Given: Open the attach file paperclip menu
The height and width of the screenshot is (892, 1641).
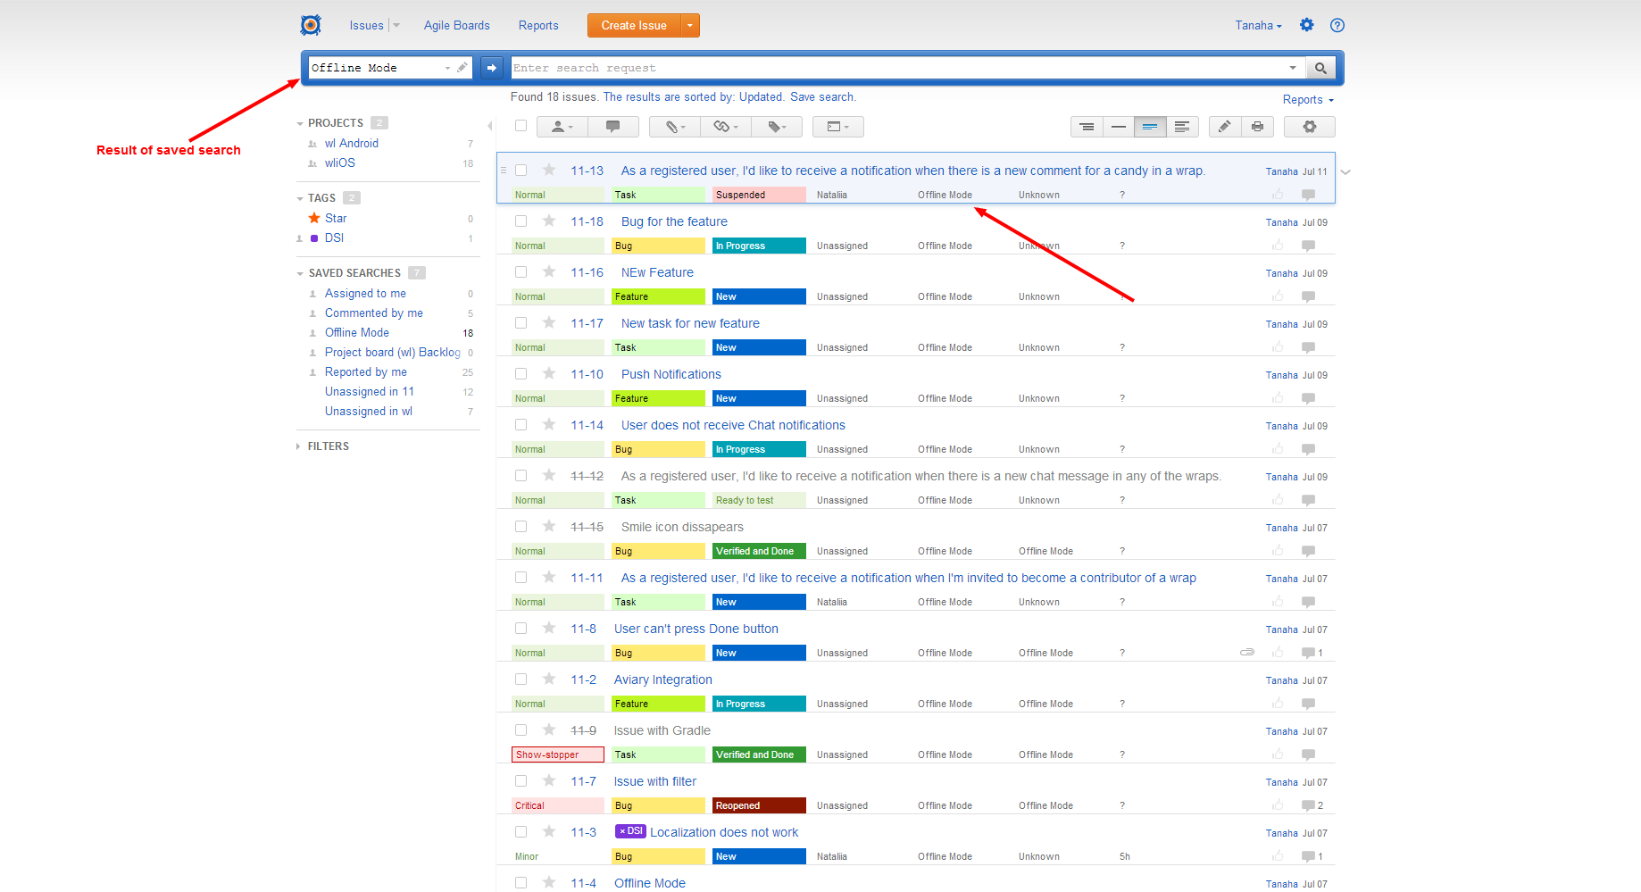Looking at the screenshot, I should (673, 126).
